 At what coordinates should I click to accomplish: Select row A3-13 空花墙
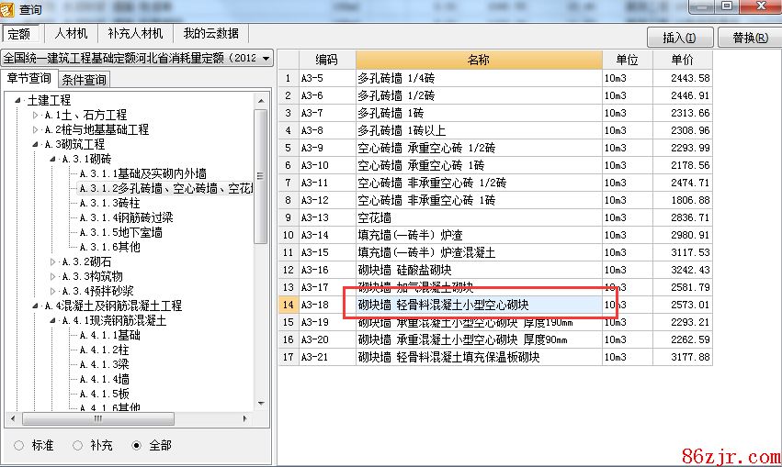pyautogui.click(x=478, y=217)
